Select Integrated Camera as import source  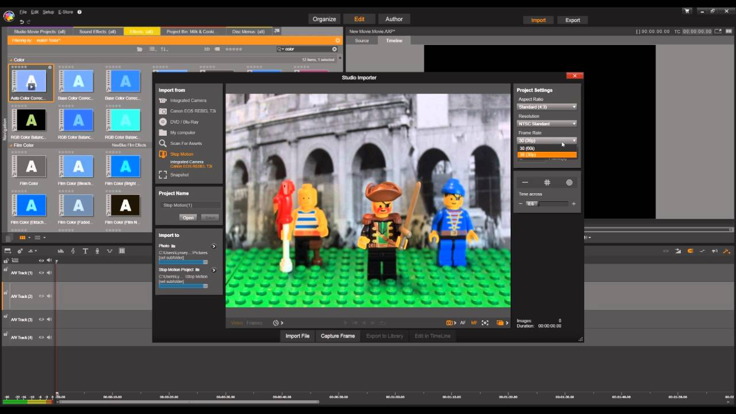click(x=182, y=101)
